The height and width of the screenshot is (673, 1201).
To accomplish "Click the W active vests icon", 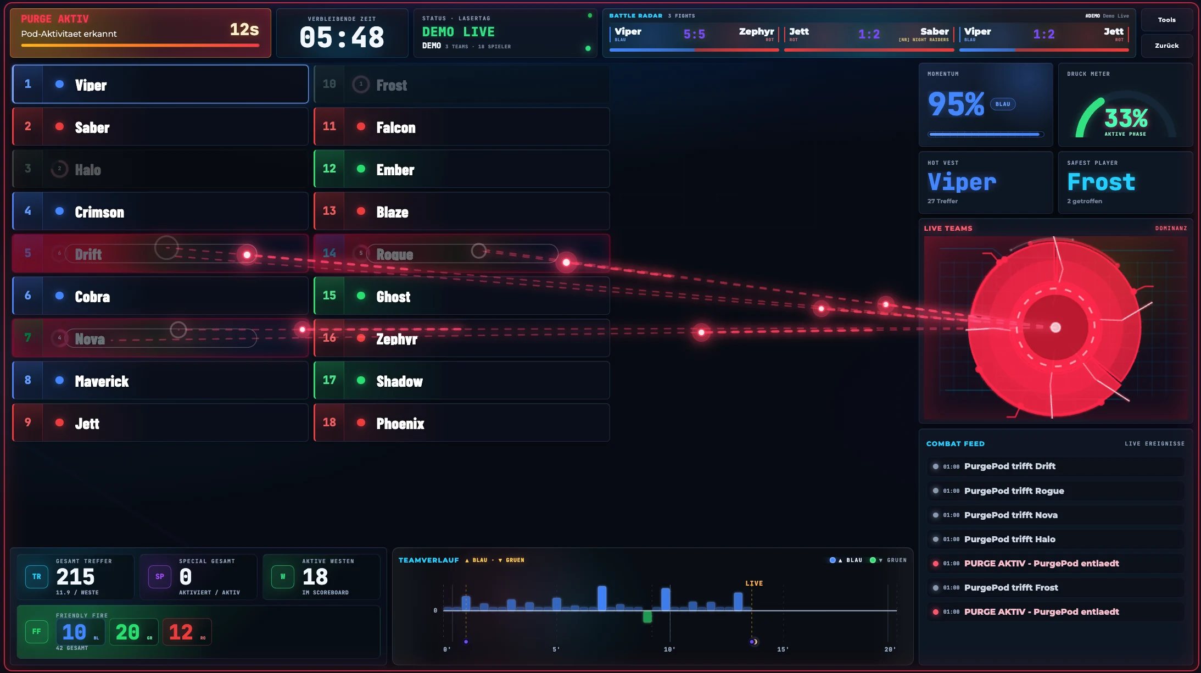I will (x=283, y=577).
